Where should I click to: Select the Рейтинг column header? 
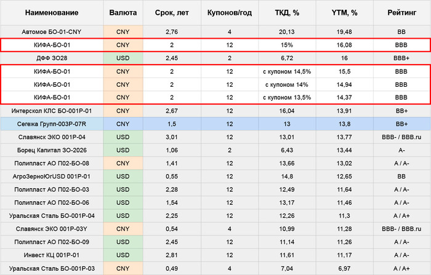(x=401, y=12)
